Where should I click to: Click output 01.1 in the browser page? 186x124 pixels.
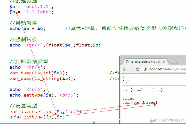pyautogui.click(x=126, y=82)
